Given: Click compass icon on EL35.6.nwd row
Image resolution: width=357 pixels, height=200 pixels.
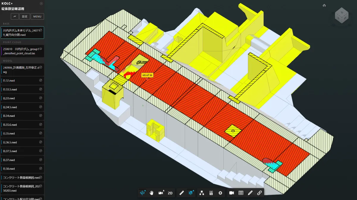Looking at the screenshot, I should pyautogui.click(x=41, y=125).
